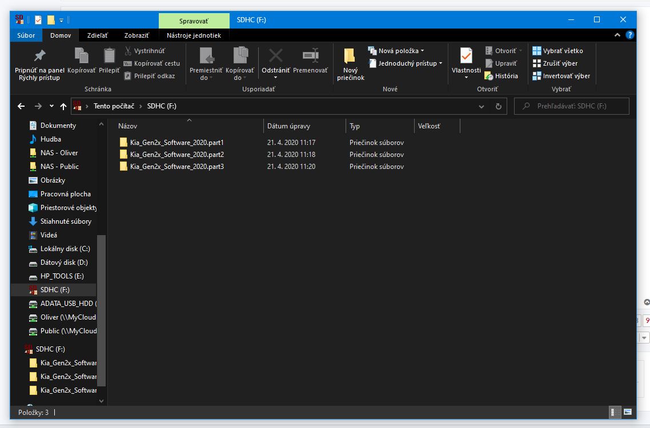The height and width of the screenshot is (428, 650).
Task: Collapse the ribbon with the up chevron
Action: point(617,35)
